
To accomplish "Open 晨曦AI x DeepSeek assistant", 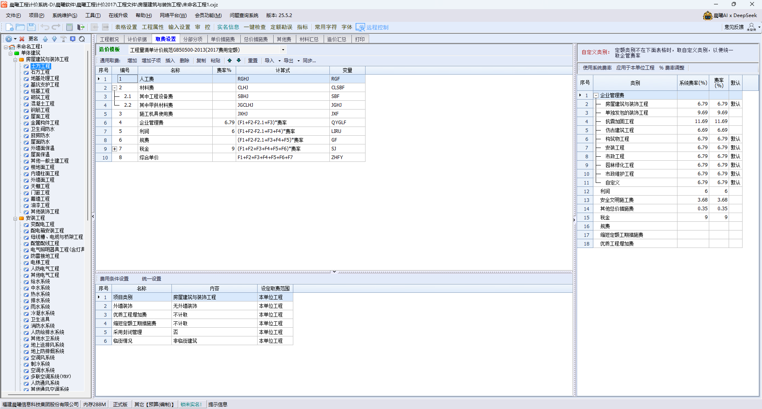I will [x=730, y=15].
